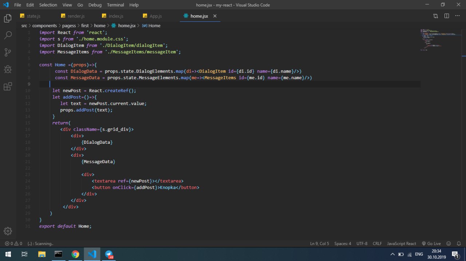Open the Extensions view icon
466x261 pixels.
(8, 86)
